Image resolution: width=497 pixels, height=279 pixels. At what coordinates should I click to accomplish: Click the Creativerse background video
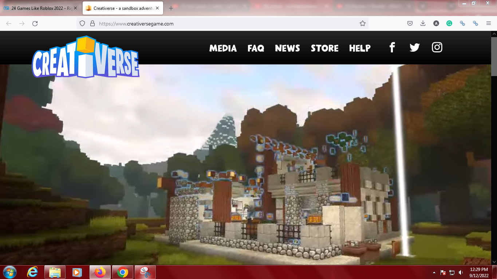pos(246,164)
